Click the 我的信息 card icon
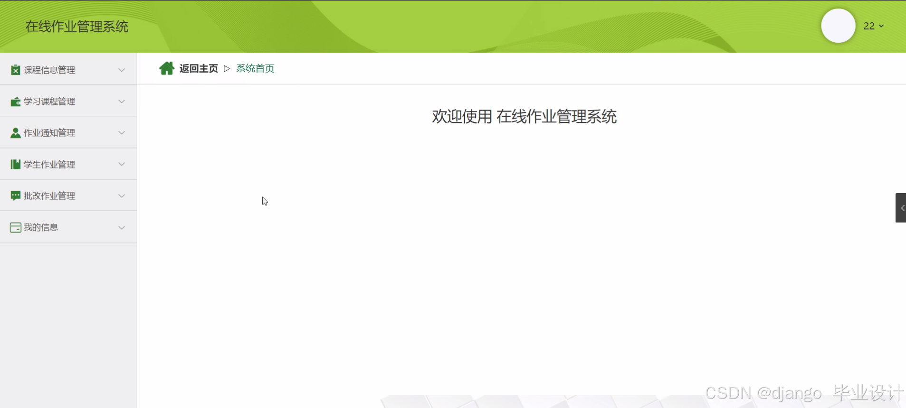906x408 pixels. 15,228
